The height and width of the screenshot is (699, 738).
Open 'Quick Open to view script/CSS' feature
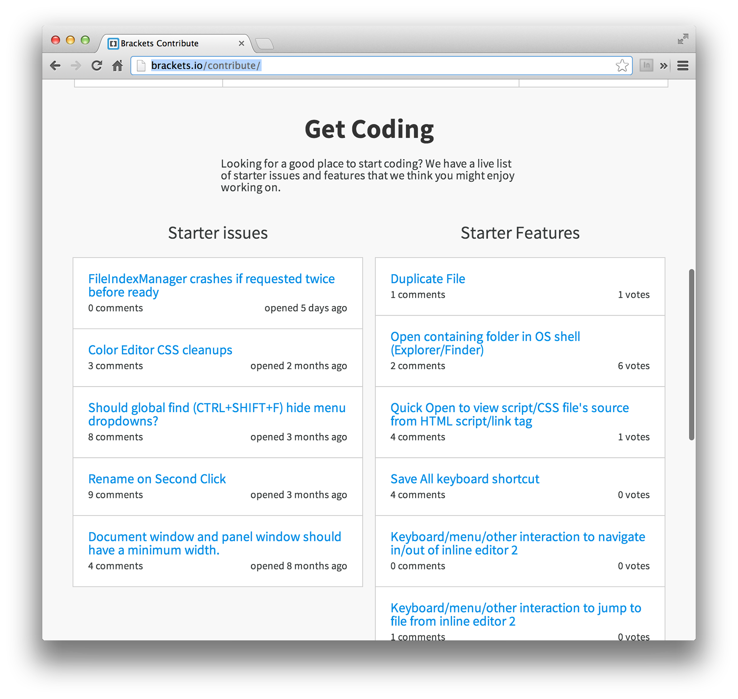click(509, 414)
